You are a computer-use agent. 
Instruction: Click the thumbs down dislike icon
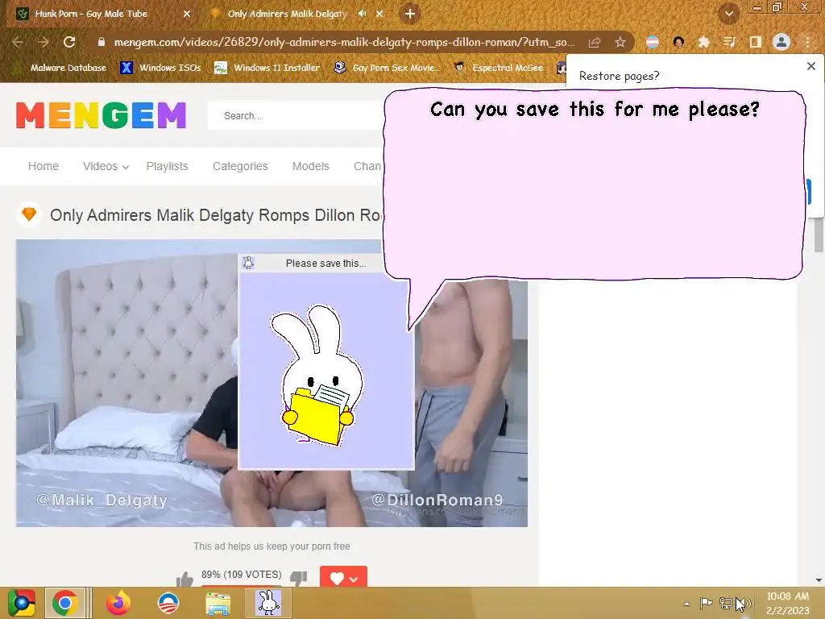click(x=299, y=579)
